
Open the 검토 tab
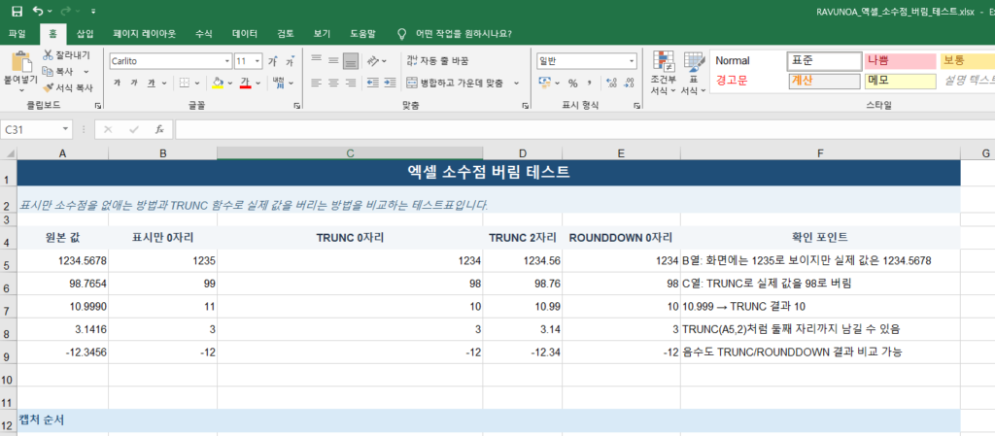pyautogui.click(x=286, y=34)
